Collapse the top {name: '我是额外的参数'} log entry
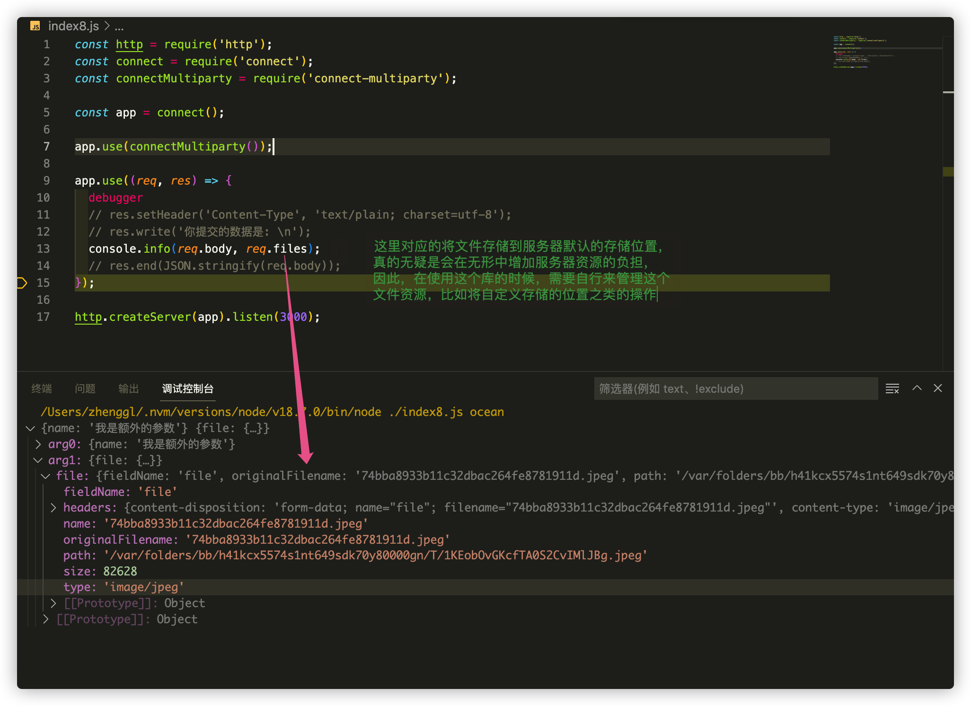 pos(30,428)
